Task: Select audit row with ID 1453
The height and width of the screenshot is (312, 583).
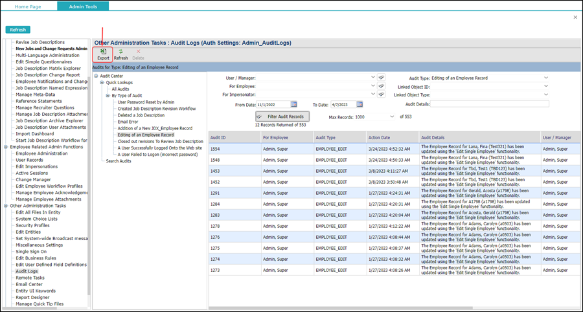Action: pyautogui.click(x=396, y=171)
